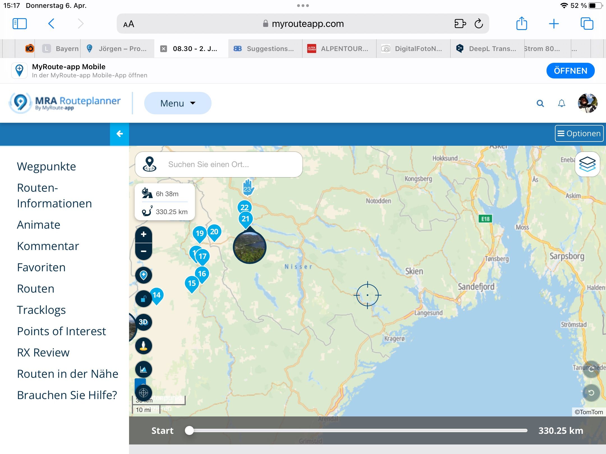Open Tracklogs in the sidebar
Screen dimensions: 606x454
(41, 310)
